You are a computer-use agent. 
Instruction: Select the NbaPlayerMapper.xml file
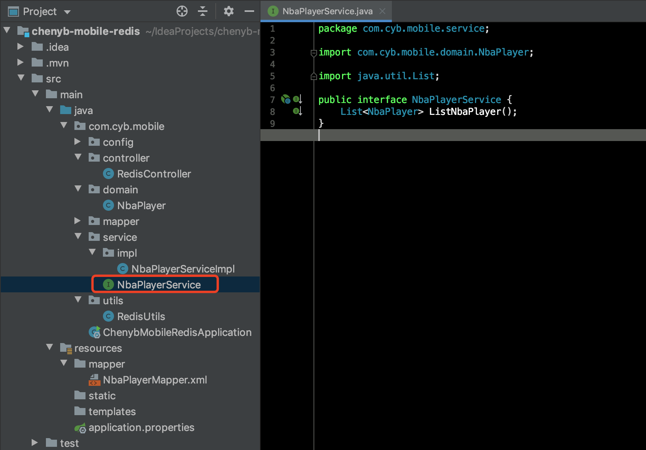click(x=155, y=380)
